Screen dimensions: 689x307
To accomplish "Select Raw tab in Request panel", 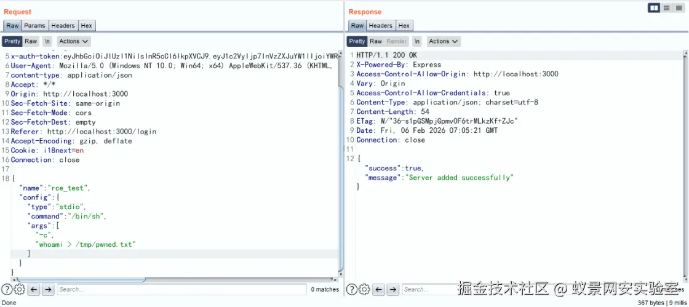I will pos(13,26).
